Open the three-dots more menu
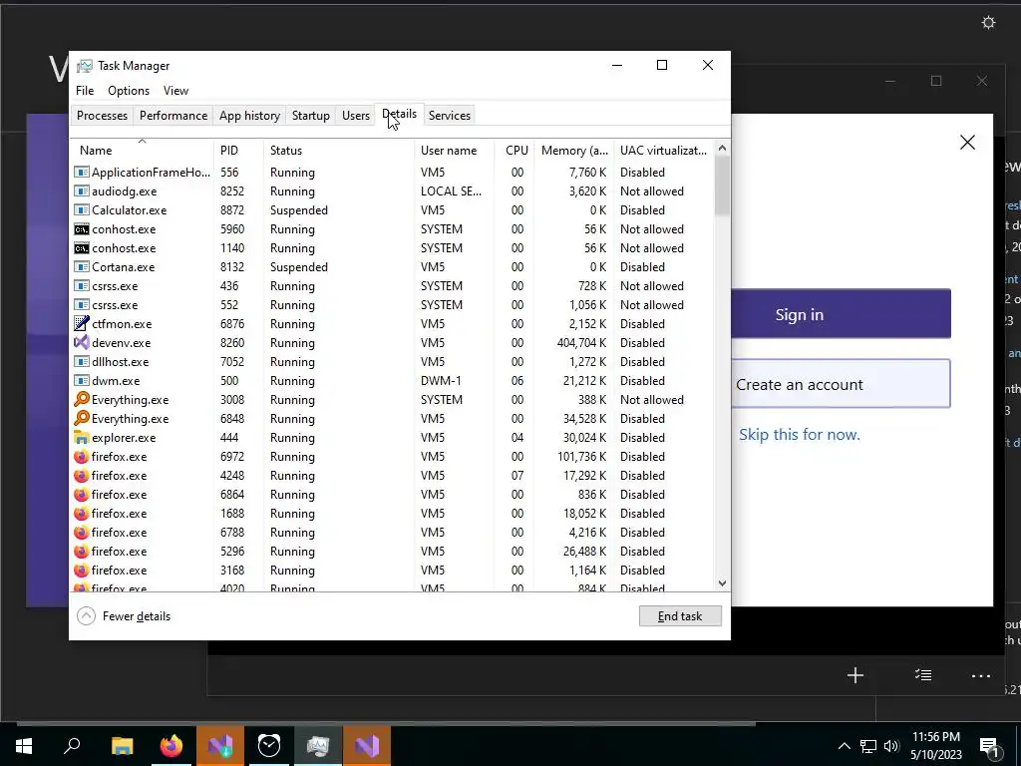1021x766 pixels. (x=981, y=676)
